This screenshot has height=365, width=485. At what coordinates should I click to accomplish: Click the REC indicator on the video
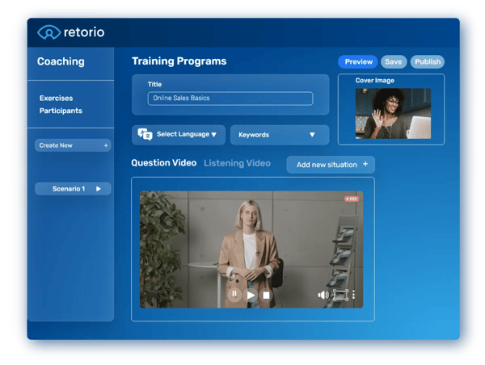[351, 198]
